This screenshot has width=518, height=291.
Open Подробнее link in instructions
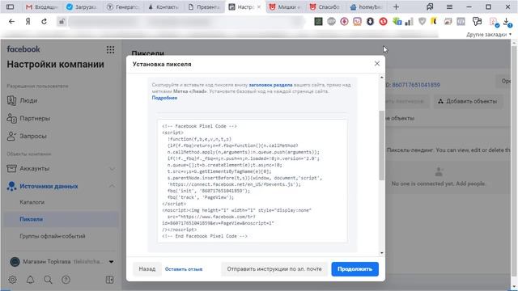click(x=164, y=98)
